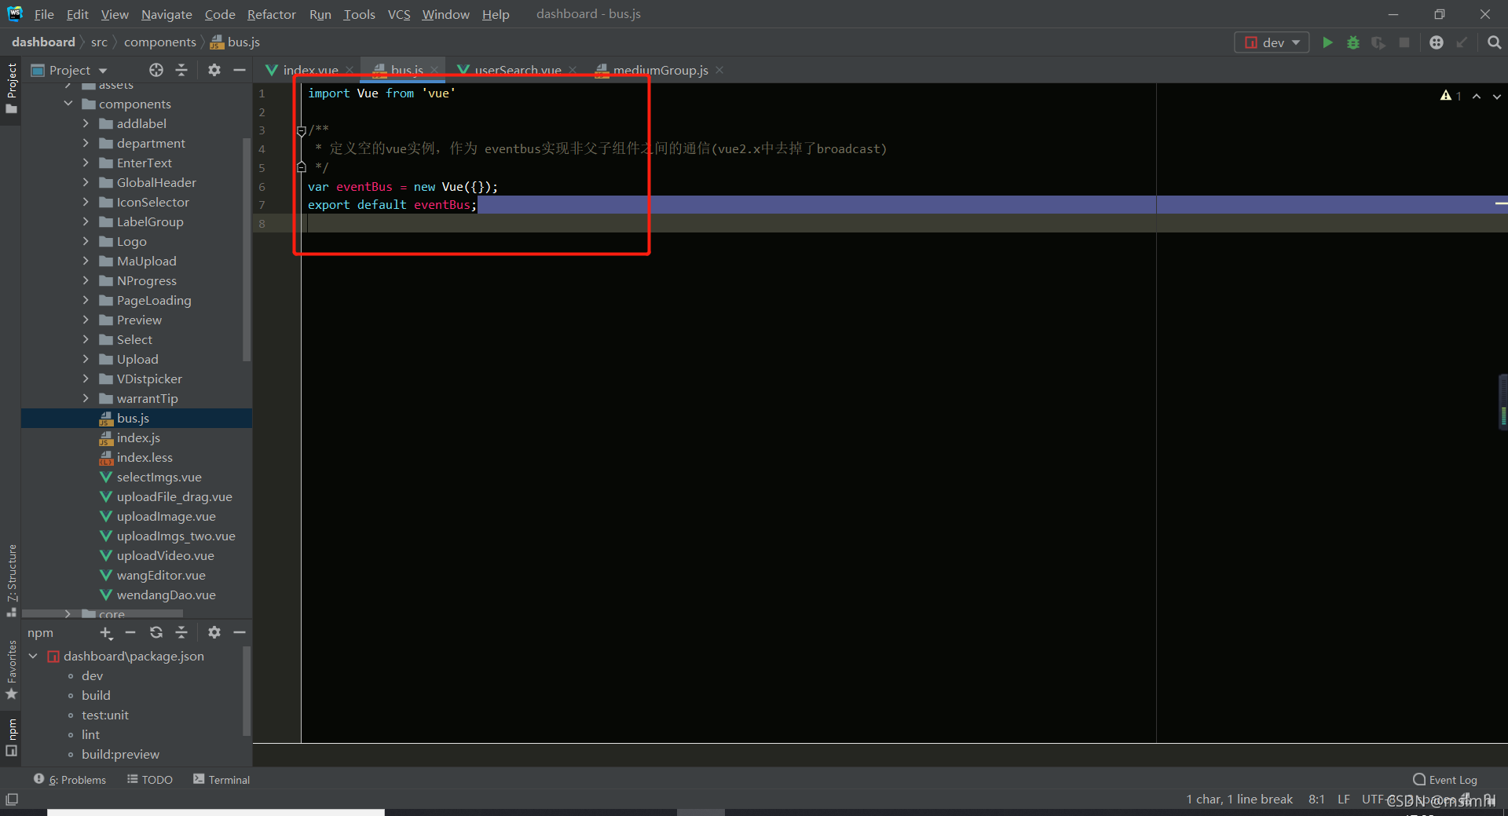Image resolution: width=1508 pixels, height=816 pixels.
Task: Open the Refactor menu
Action: pos(271,14)
